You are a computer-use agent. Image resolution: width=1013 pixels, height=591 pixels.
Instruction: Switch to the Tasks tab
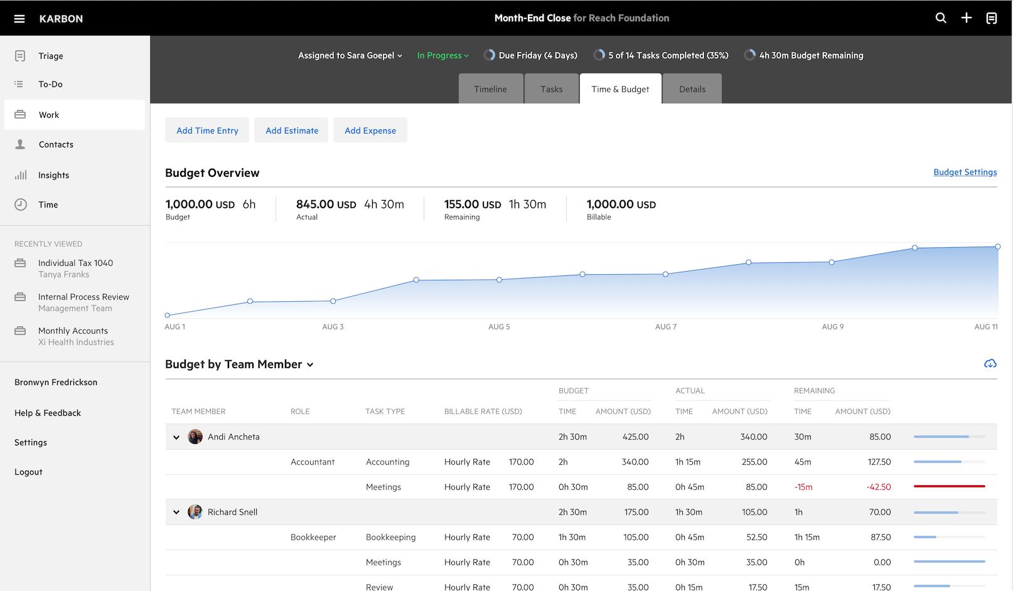click(x=551, y=89)
